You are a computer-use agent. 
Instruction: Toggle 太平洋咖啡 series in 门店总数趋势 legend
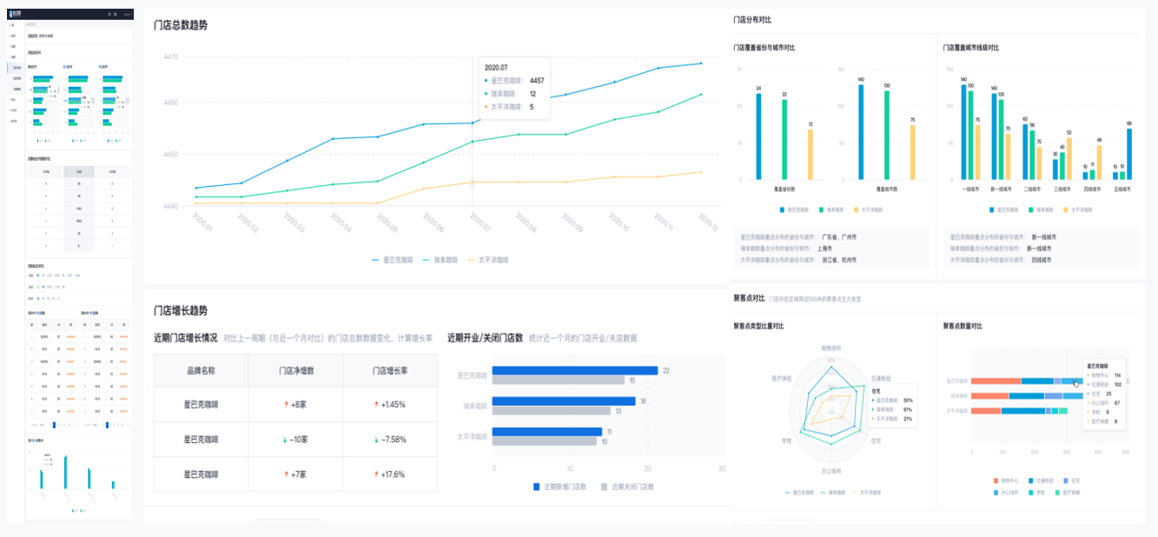click(488, 260)
